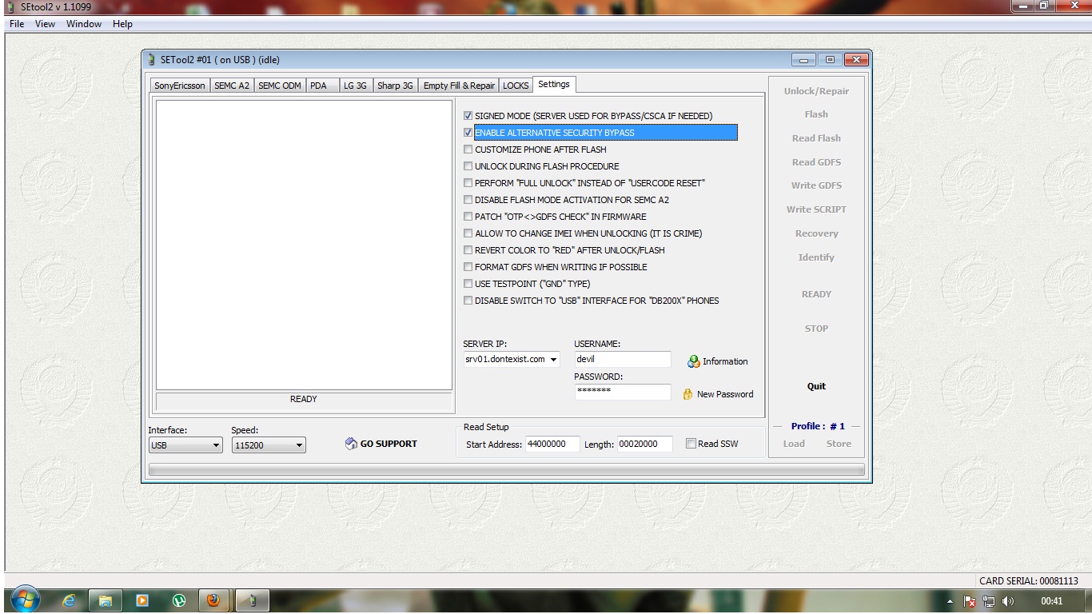The width and height of the screenshot is (1092, 614).
Task: Disable ENABLE ALTERNATIVE SECURITY BYPASS checkbox
Action: pos(468,133)
